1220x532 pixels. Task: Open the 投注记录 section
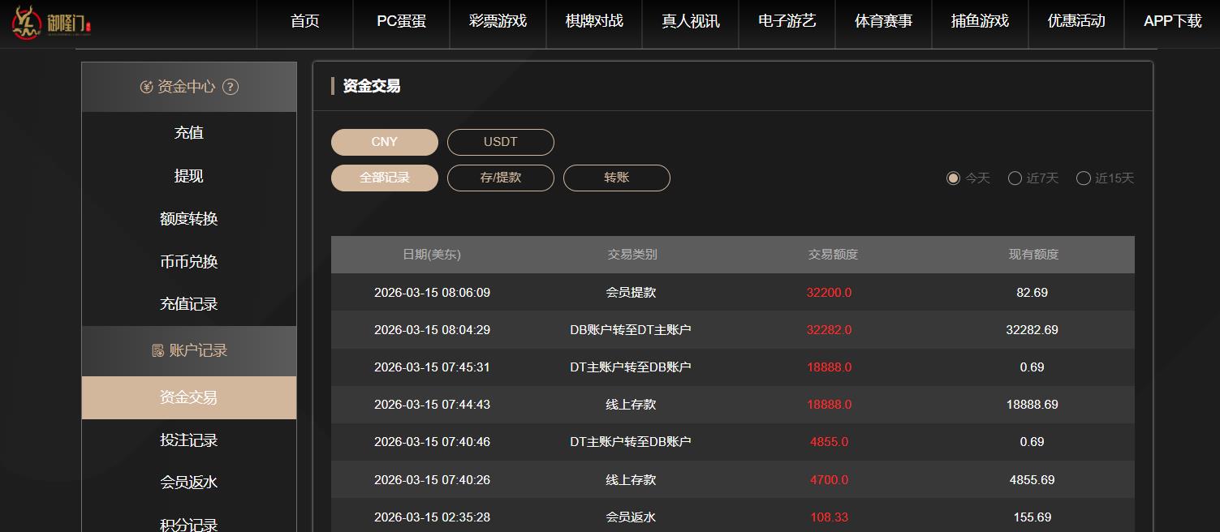[x=188, y=440]
